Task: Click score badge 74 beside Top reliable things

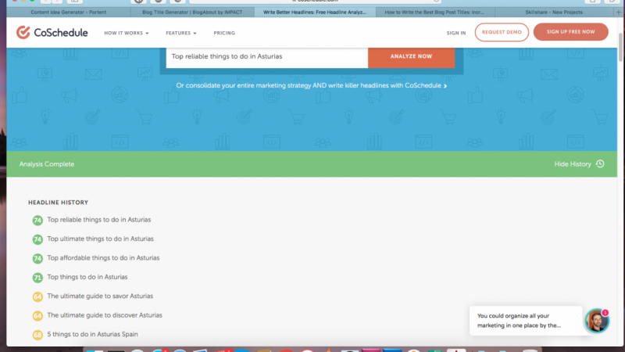Action: click(37, 221)
